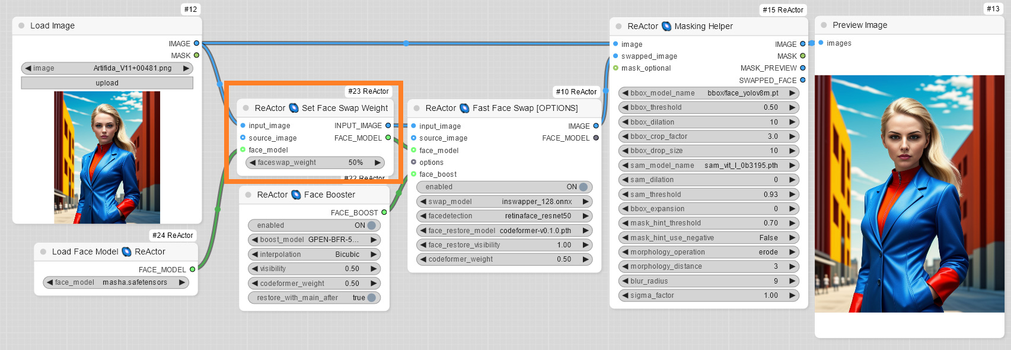Click the #15 ReActor node badge
1011x350 pixels.
click(783, 10)
